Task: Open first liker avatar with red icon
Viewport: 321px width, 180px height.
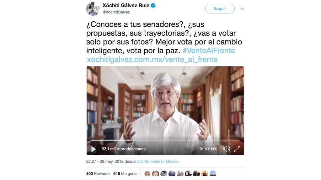Action: pos(147,174)
